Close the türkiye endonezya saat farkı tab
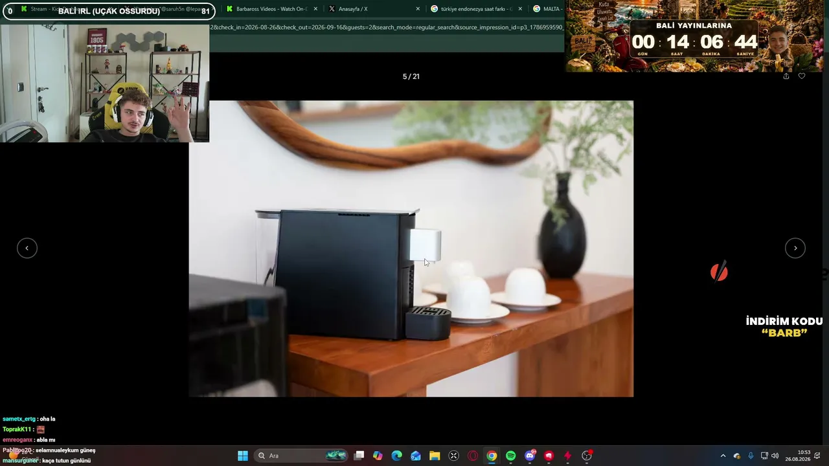The height and width of the screenshot is (466, 829). pyautogui.click(x=520, y=9)
